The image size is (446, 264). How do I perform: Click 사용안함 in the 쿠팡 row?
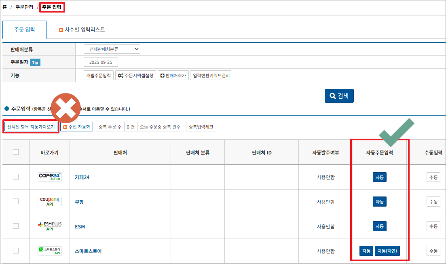[326, 202]
